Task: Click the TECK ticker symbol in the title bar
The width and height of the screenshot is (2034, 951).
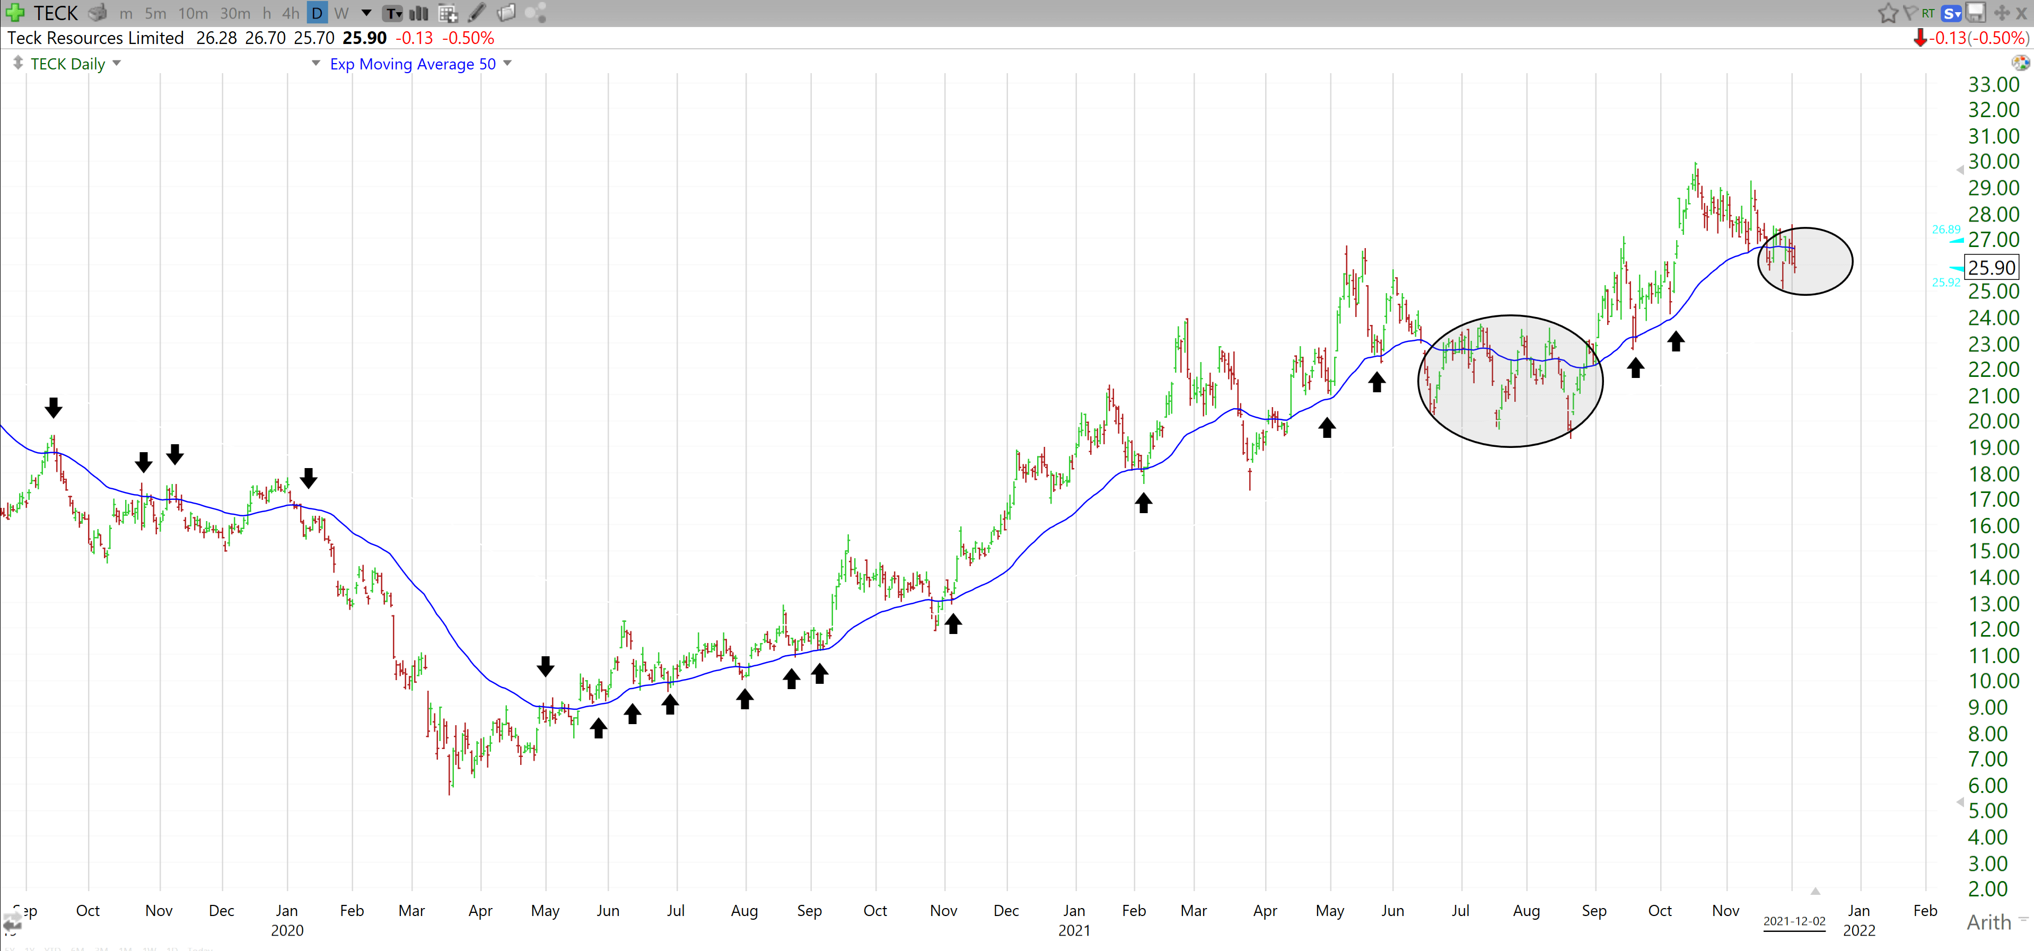Action: [55, 13]
